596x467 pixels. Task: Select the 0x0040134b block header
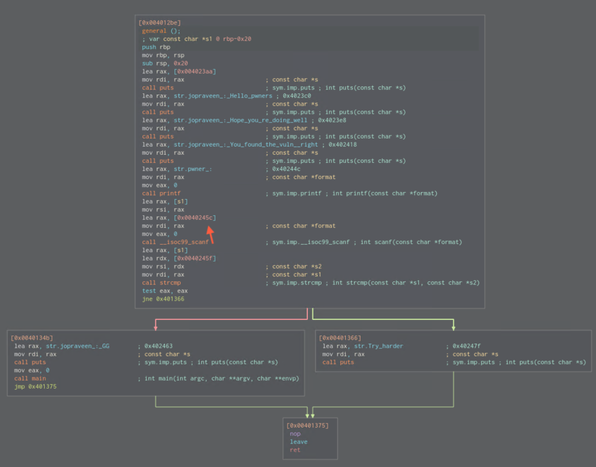pos(32,338)
